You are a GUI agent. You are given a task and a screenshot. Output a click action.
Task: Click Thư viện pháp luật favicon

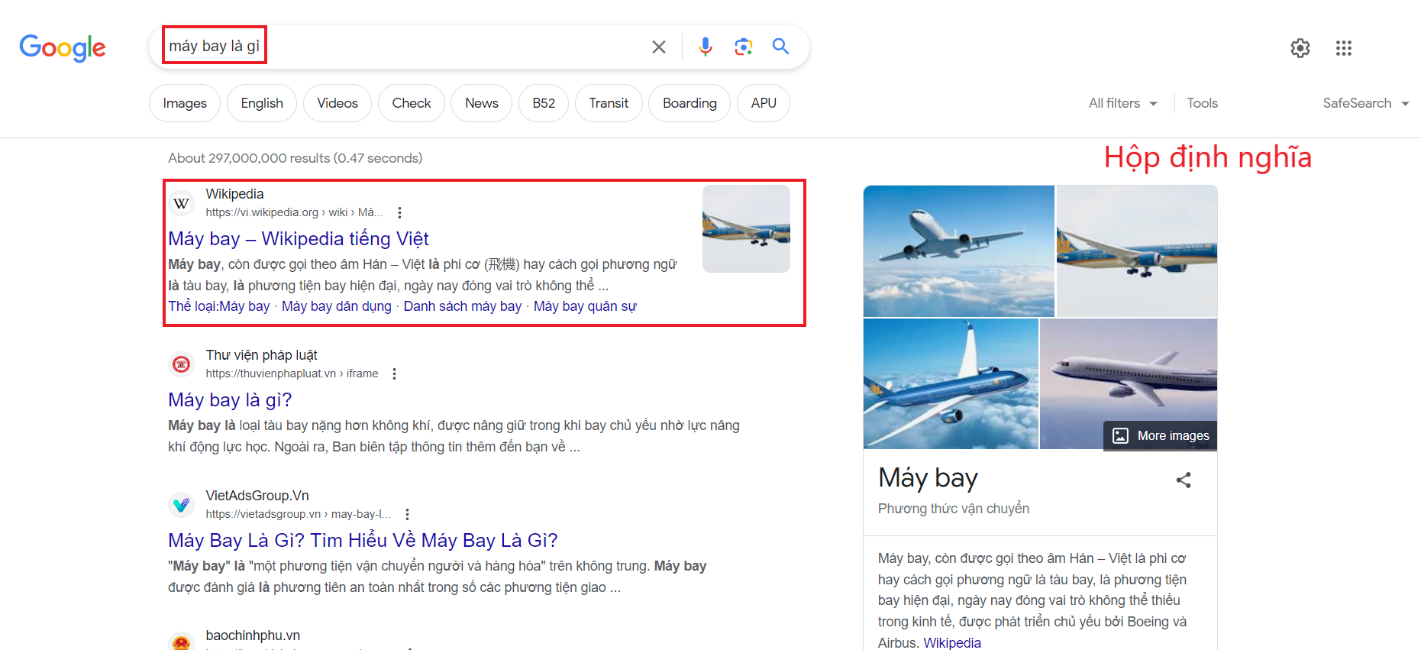tap(181, 364)
